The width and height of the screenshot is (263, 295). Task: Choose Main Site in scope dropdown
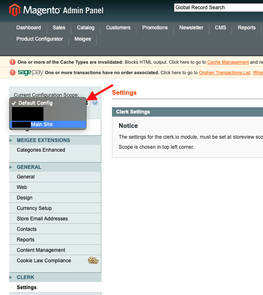pos(42,124)
